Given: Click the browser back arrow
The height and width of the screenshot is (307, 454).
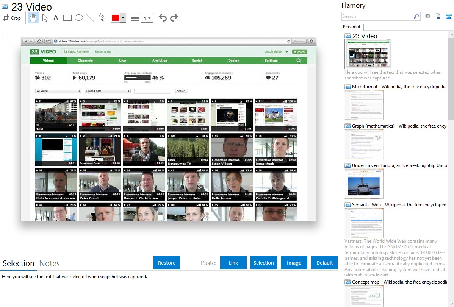Looking at the screenshot, I should pos(25,41).
